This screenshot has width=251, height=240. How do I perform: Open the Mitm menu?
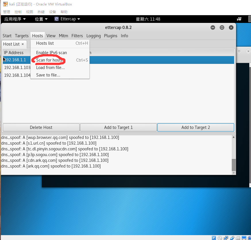63,36
